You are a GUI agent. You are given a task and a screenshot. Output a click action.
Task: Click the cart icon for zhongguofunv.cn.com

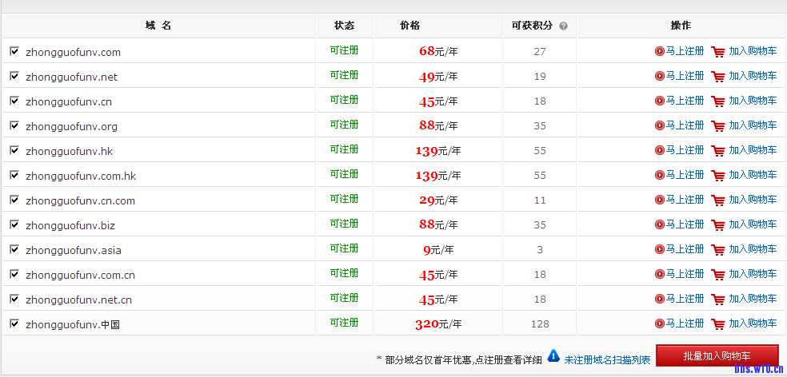click(718, 200)
